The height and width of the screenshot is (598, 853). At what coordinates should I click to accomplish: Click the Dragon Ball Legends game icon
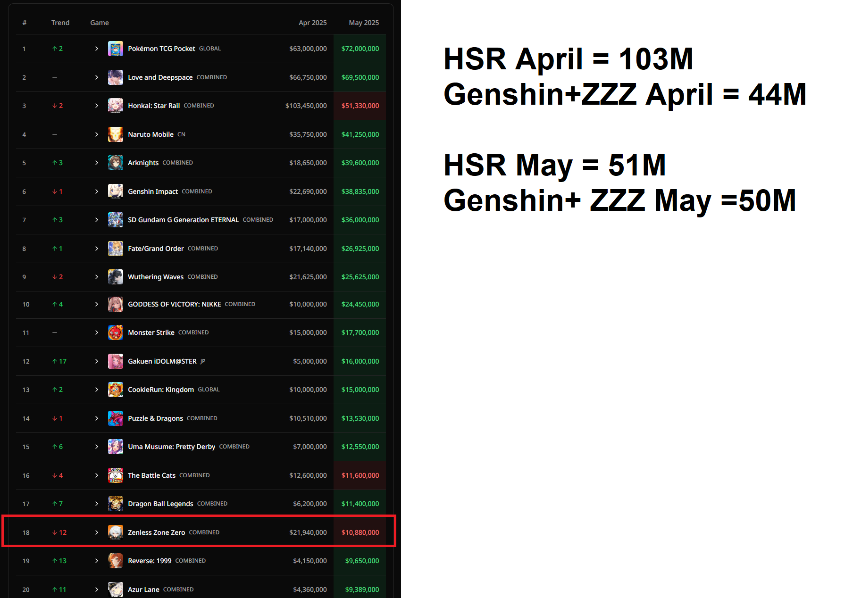click(116, 504)
